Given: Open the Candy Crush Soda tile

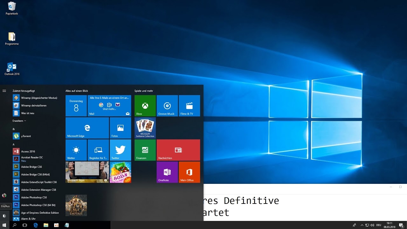Looking at the screenshot, I should tap(120, 172).
